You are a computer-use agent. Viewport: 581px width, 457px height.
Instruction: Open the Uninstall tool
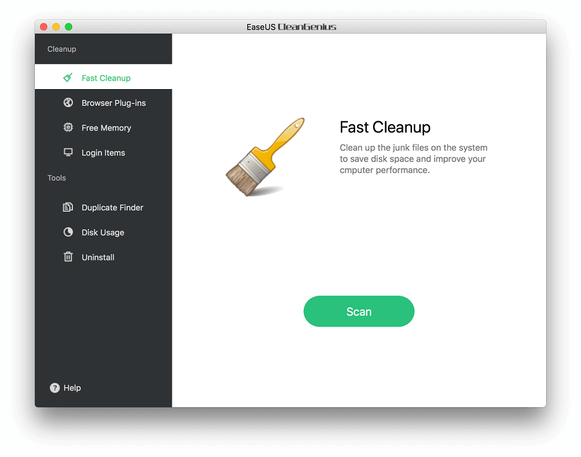pos(103,258)
